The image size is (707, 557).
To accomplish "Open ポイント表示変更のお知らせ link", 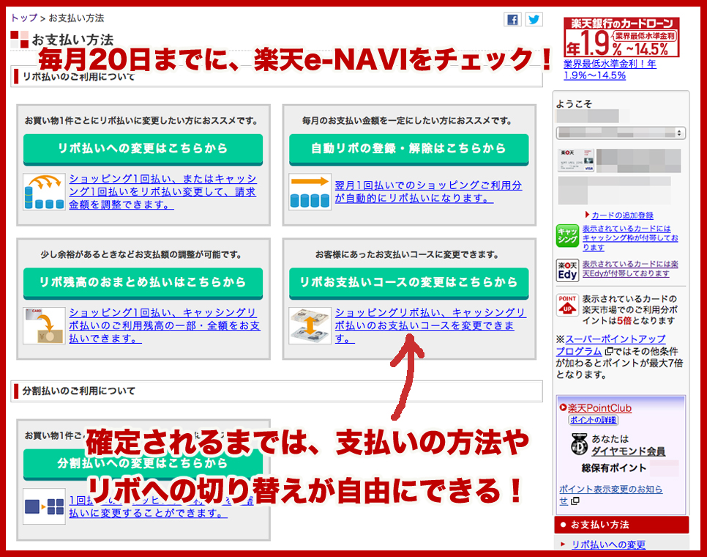I will click(611, 495).
